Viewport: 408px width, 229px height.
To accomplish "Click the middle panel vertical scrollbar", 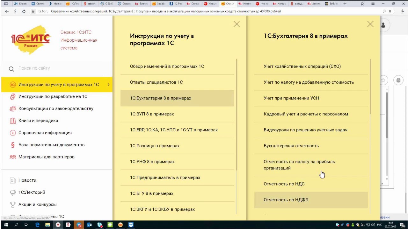I will point(237,114).
